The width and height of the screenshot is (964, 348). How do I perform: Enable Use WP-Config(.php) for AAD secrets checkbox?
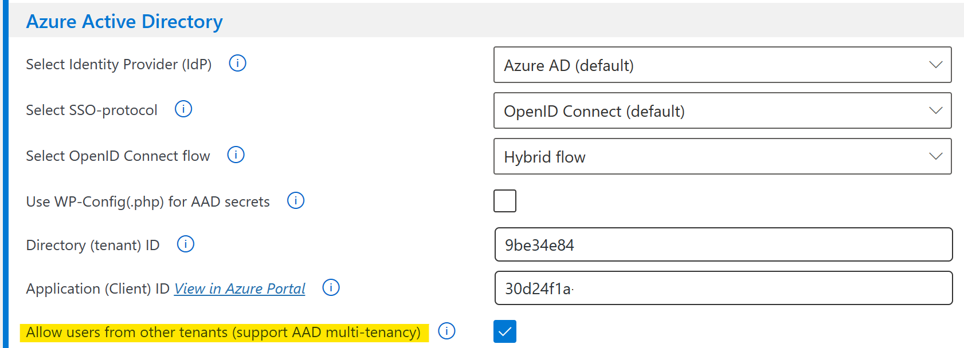(505, 201)
